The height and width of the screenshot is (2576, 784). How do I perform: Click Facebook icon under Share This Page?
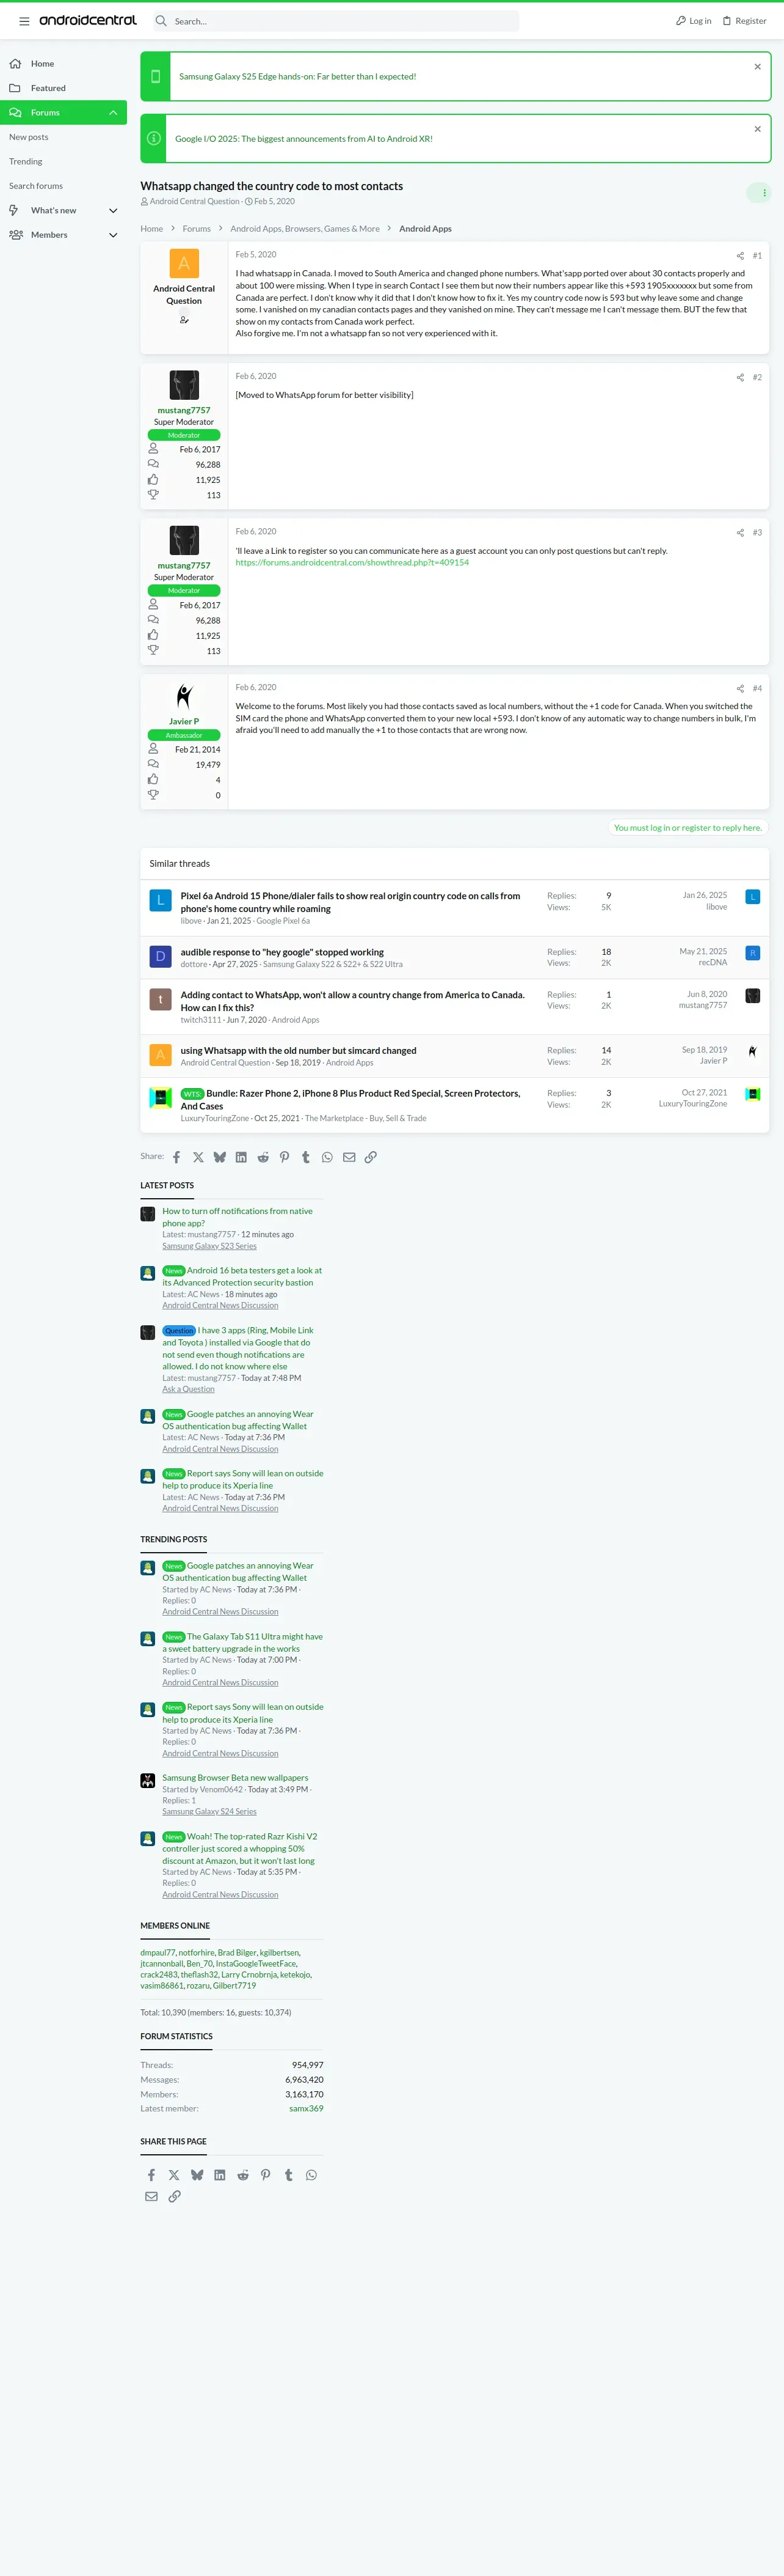pos(152,2175)
